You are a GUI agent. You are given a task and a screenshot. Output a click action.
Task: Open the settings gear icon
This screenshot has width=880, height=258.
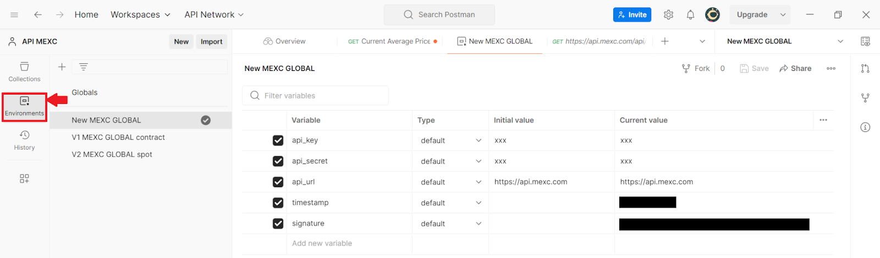[668, 15]
